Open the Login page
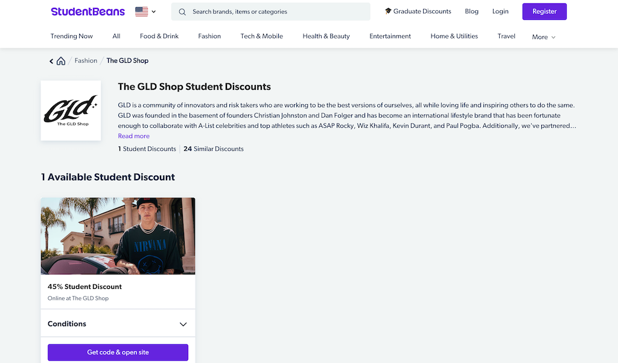The image size is (618, 363). 500,11
